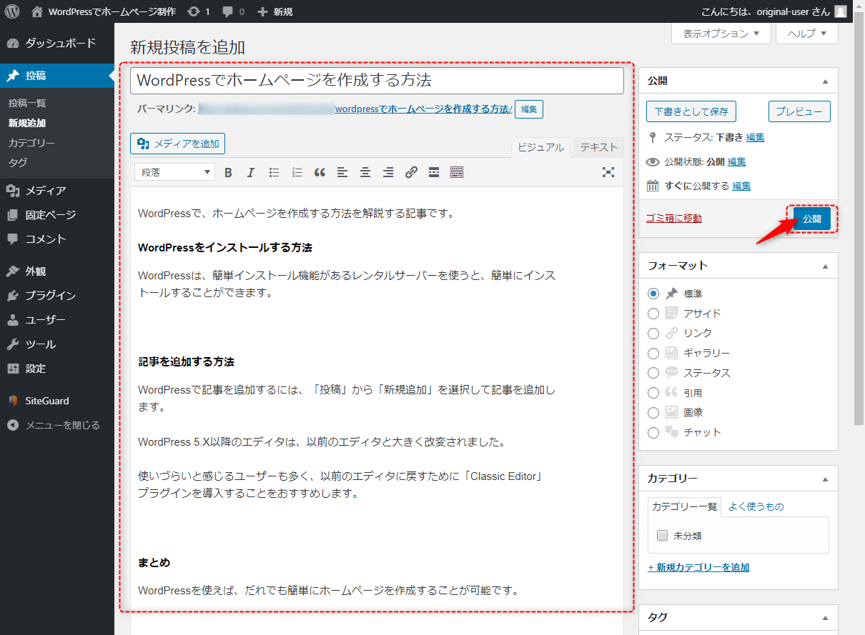Viewport: 865px width, 635px height.
Task: Insert a blockquote
Action: click(320, 172)
